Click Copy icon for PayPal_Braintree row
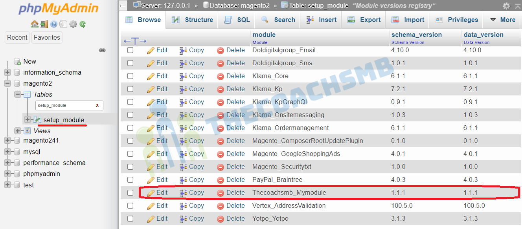This screenshot has height=229, width=522. (x=183, y=180)
